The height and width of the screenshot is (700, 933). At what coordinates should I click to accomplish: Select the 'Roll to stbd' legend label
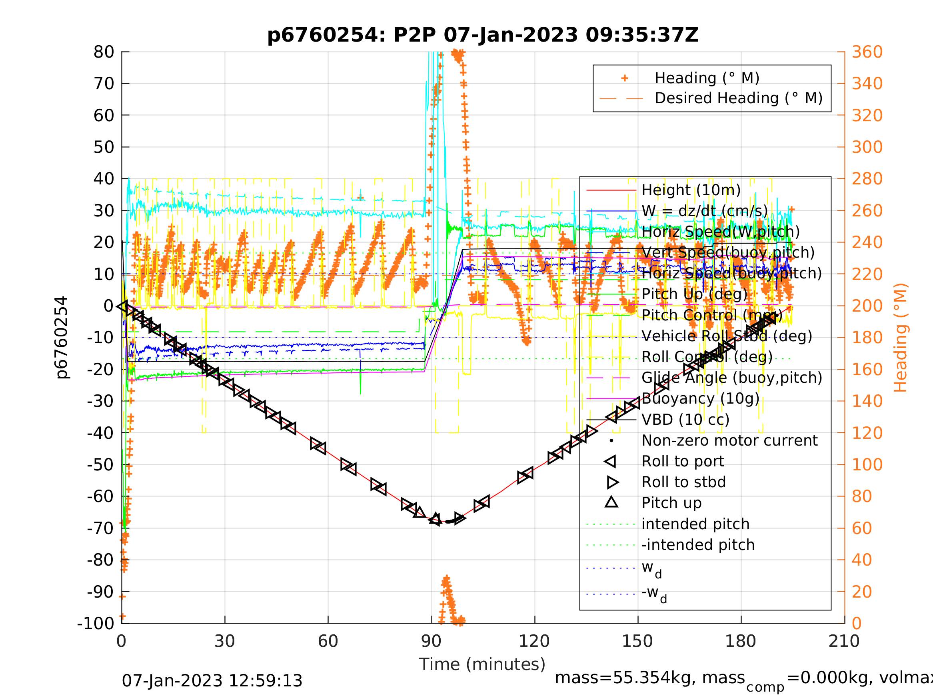(683, 482)
